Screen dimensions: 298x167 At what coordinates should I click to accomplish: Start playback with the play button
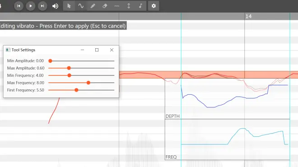[x=31, y=6]
